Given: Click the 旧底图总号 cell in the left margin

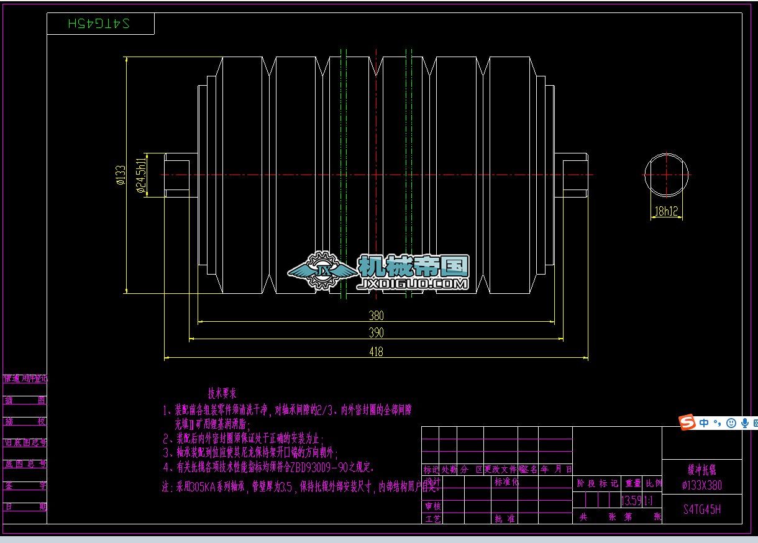Looking at the screenshot, I should click(25, 442).
